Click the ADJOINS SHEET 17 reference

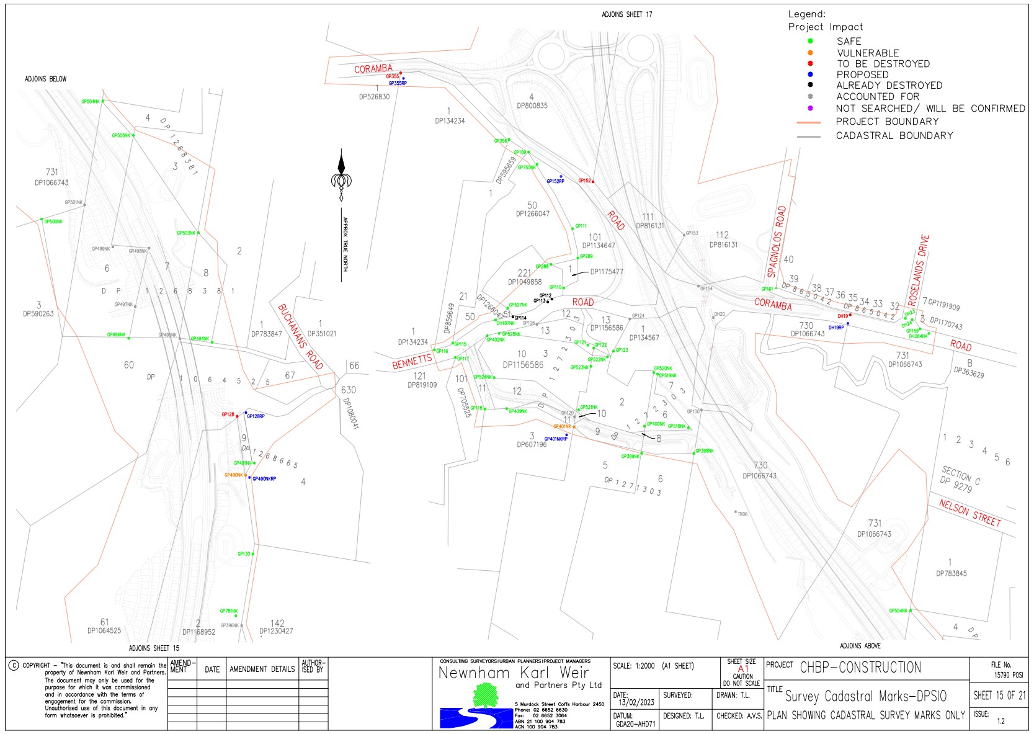pos(626,14)
